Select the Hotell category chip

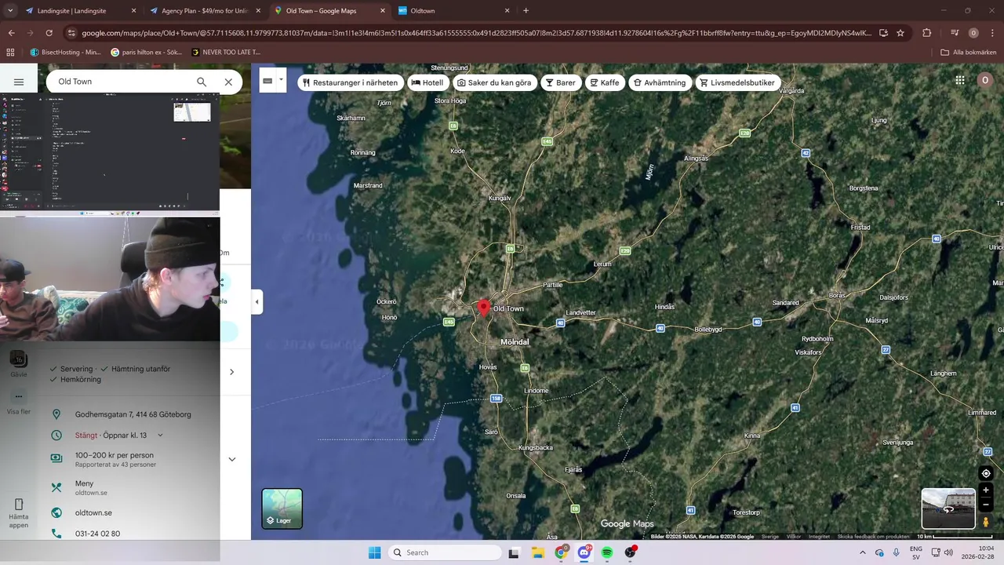(x=427, y=82)
